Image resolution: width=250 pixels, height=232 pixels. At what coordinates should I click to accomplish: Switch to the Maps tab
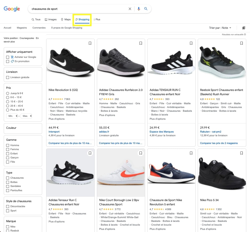click(66, 19)
